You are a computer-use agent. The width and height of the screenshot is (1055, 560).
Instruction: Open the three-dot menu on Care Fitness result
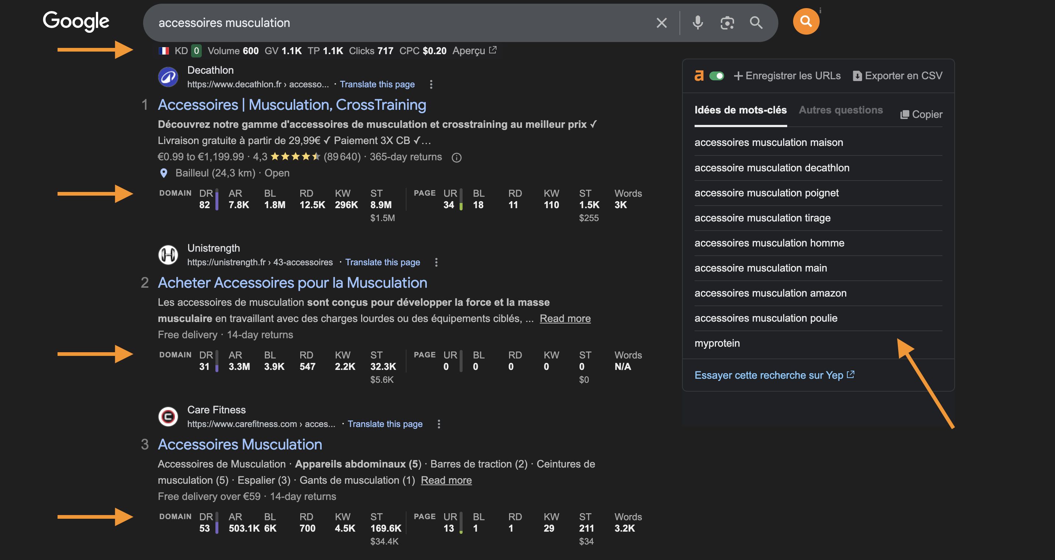click(439, 424)
